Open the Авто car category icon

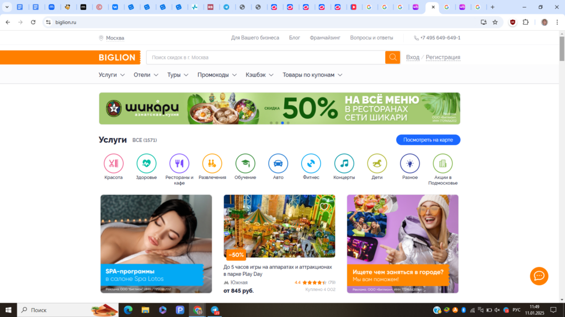(278, 163)
